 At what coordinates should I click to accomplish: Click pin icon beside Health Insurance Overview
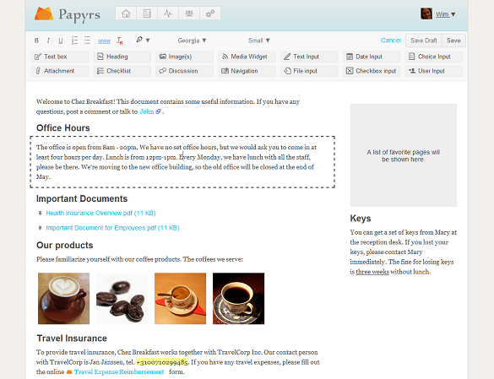(x=40, y=214)
